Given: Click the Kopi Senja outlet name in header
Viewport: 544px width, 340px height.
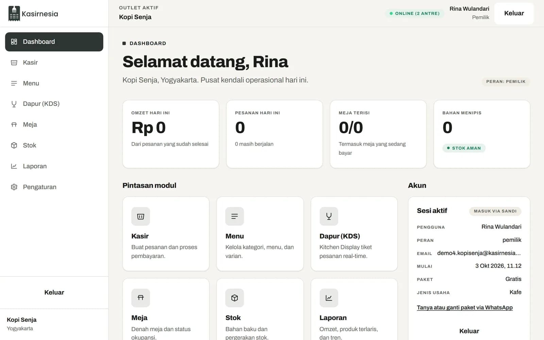Looking at the screenshot, I should pos(135,17).
